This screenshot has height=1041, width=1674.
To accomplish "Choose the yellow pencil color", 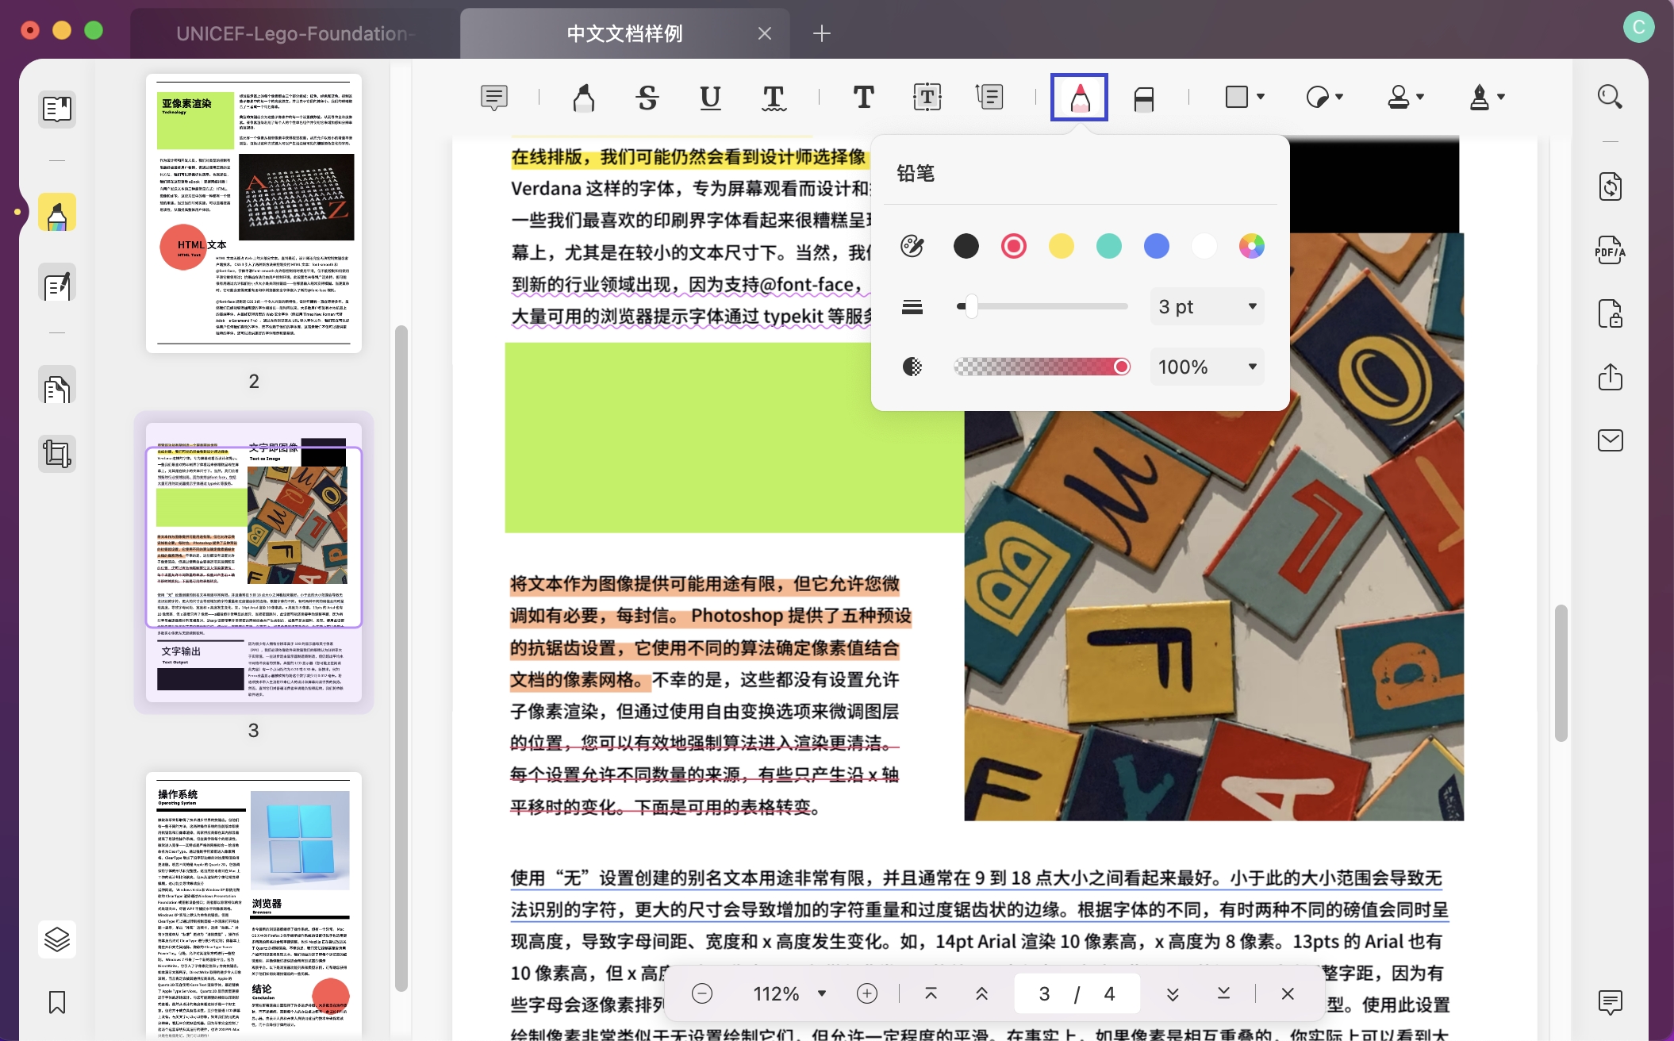I will tap(1061, 246).
